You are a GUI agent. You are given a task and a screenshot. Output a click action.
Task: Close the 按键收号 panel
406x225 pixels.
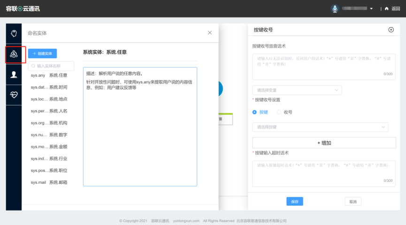click(391, 30)
